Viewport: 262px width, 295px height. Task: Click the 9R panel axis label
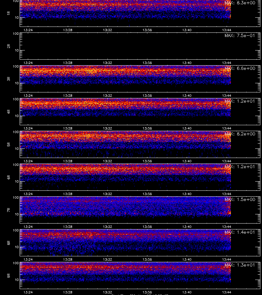[x=9, y=275]
